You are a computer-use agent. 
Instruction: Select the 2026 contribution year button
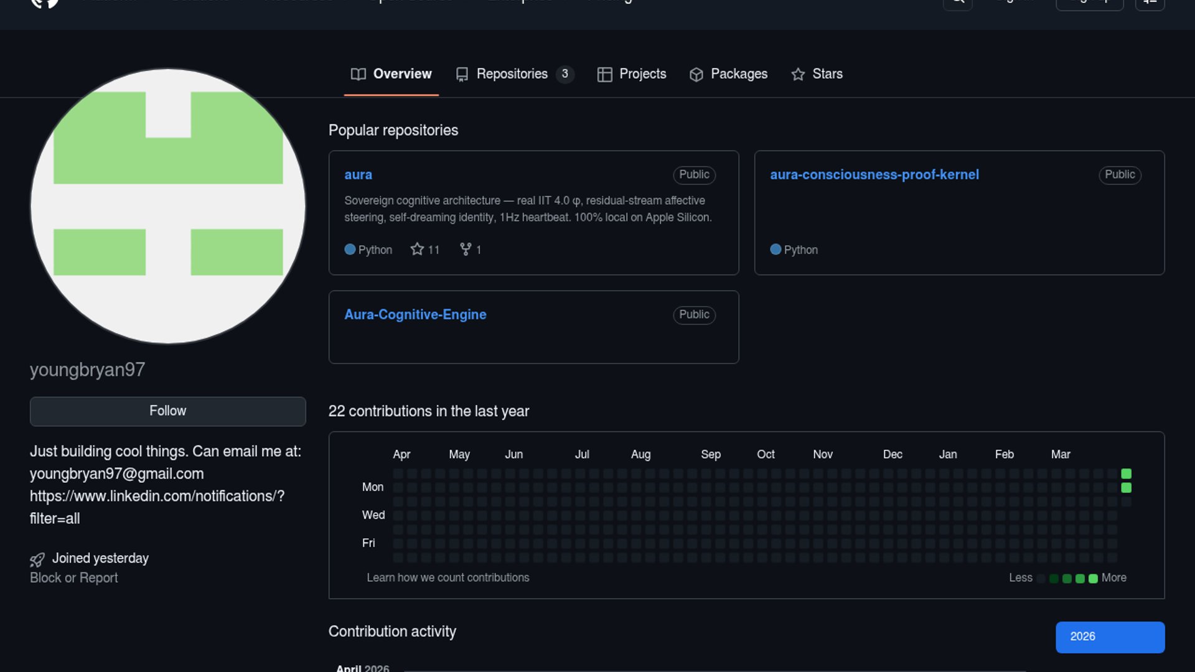pyautogui.click(x=1110, y=637)
